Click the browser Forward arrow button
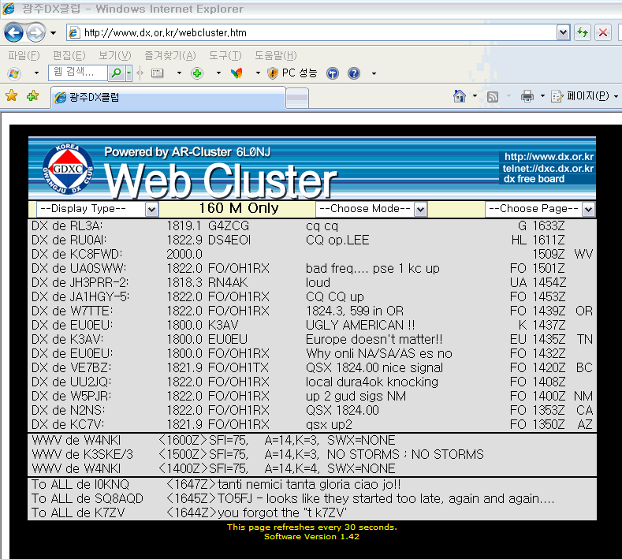This screenshot has height=559, width=622. [35, 32]
